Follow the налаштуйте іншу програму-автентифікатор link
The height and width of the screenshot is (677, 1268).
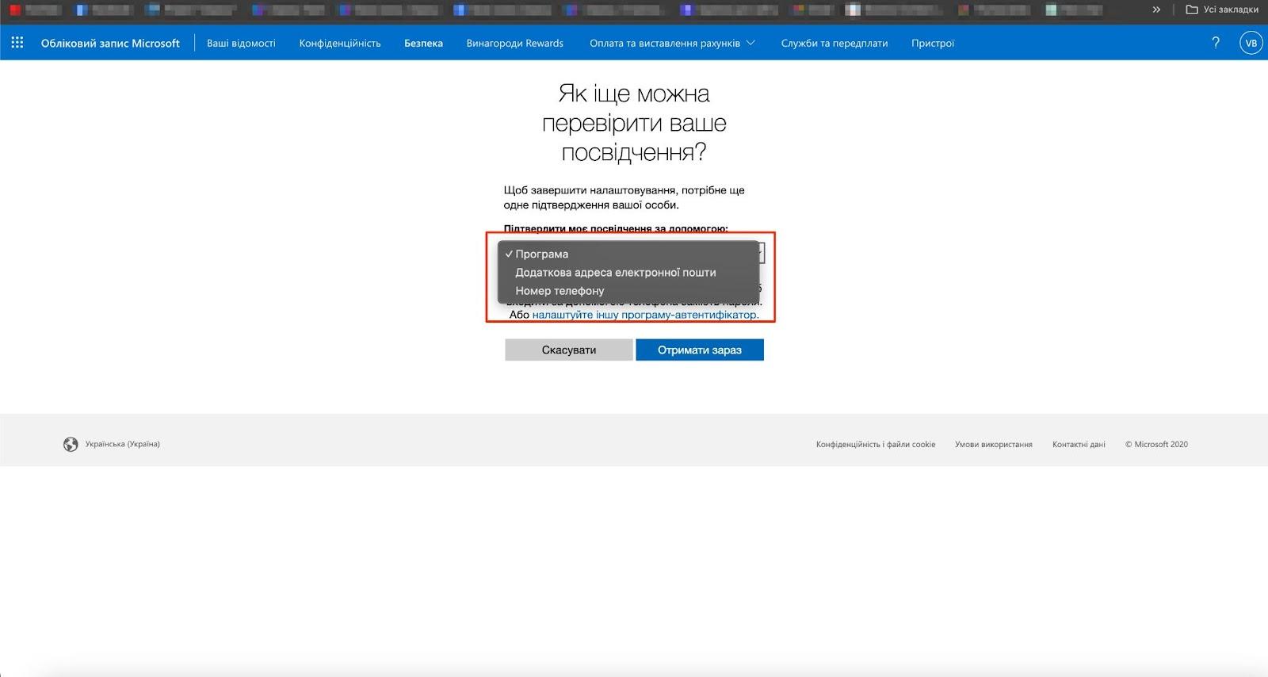coord(644,315)
